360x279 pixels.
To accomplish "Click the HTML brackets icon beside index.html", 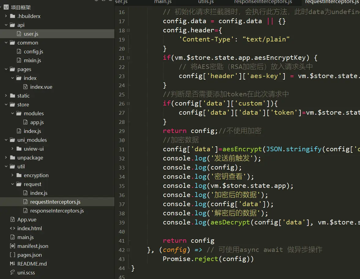I will point(12,228).
